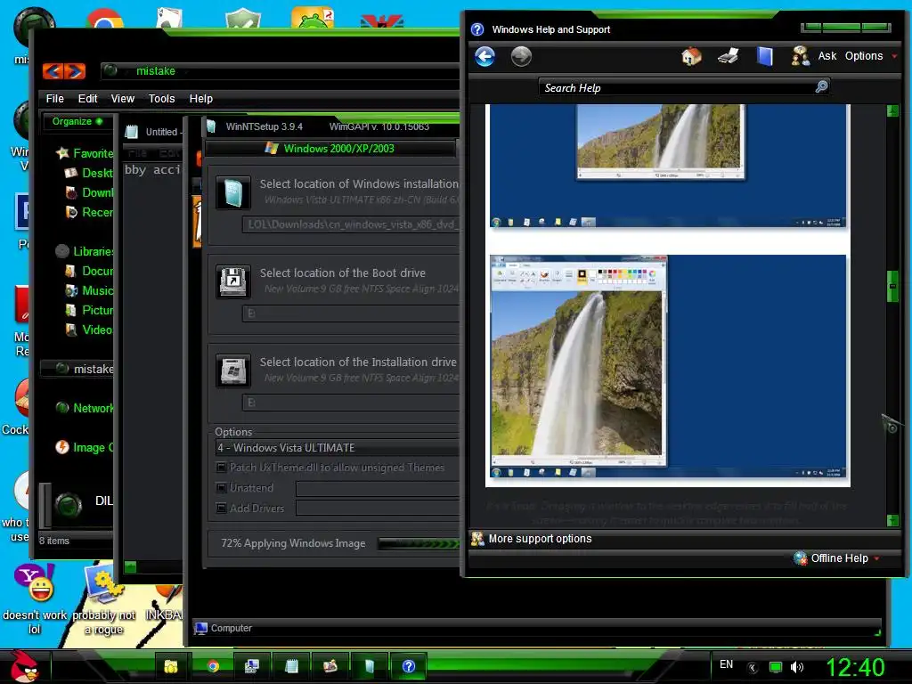The image size is (912, 684).
Task: Click the EN language indicator
Action: (x=726, y=664)
